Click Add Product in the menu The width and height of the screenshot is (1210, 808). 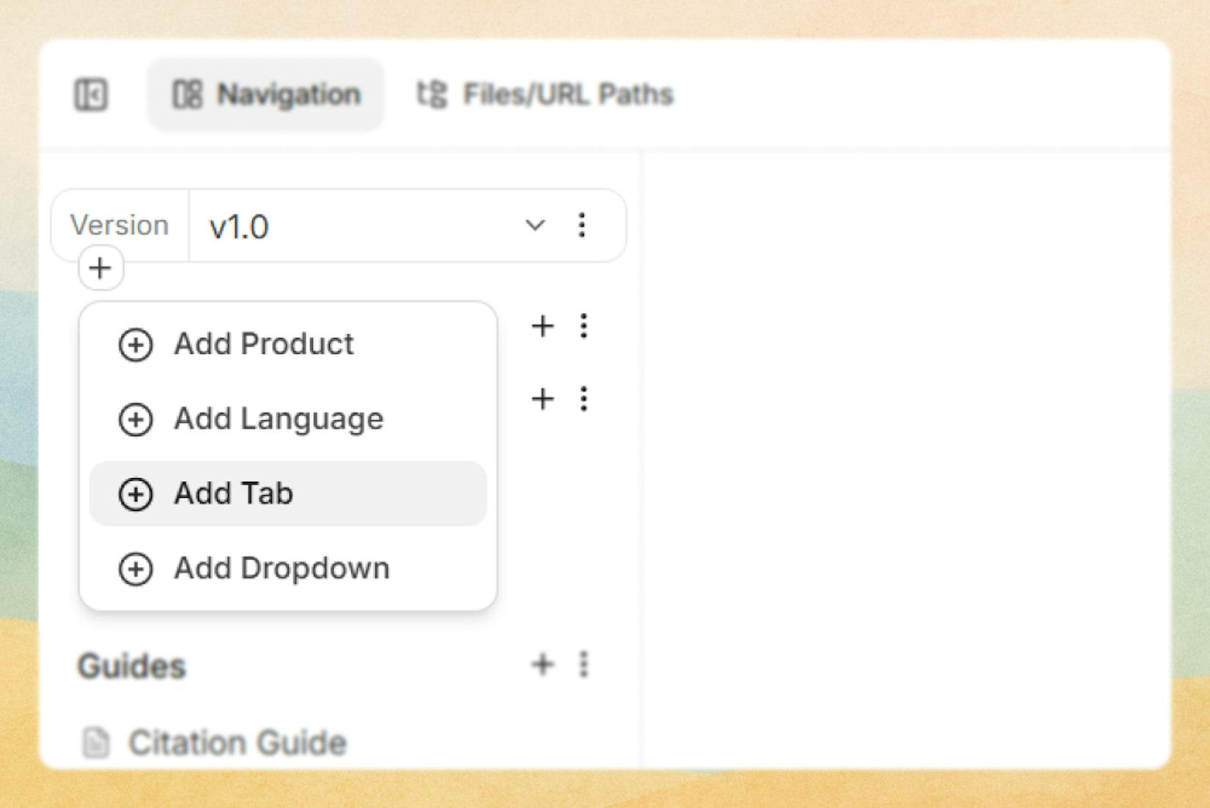(264, 345)
